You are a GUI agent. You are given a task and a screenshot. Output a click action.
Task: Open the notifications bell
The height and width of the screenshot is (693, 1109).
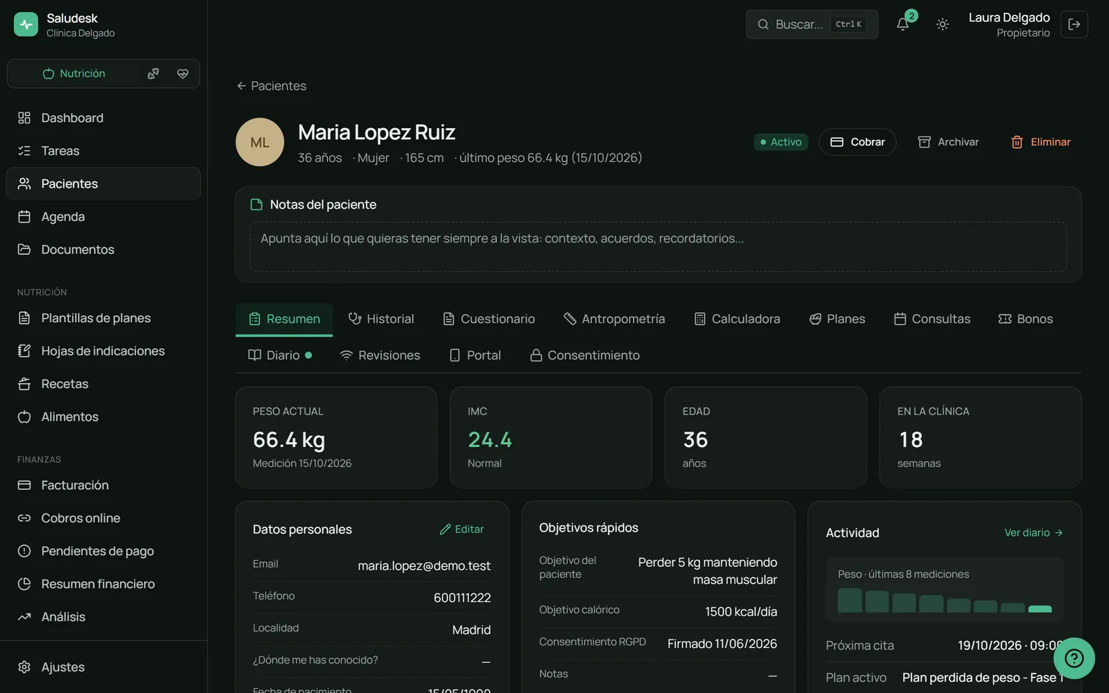point(902,24)
